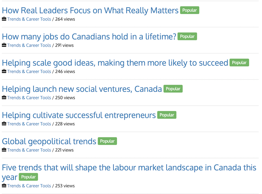
Task: Click briefcase icon under scale good ideas article
Action: 4,71
